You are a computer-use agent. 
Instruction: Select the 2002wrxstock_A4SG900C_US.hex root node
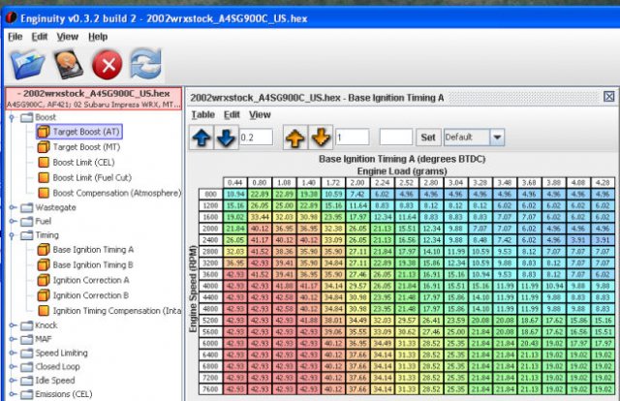click(94, 99)
